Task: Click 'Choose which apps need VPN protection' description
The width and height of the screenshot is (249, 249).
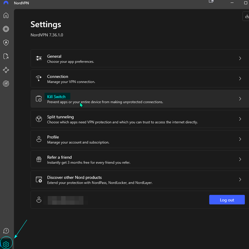Action: point(122,122)
